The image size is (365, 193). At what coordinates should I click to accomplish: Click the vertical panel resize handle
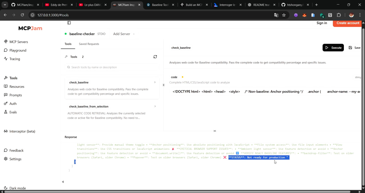click(163, 85)
